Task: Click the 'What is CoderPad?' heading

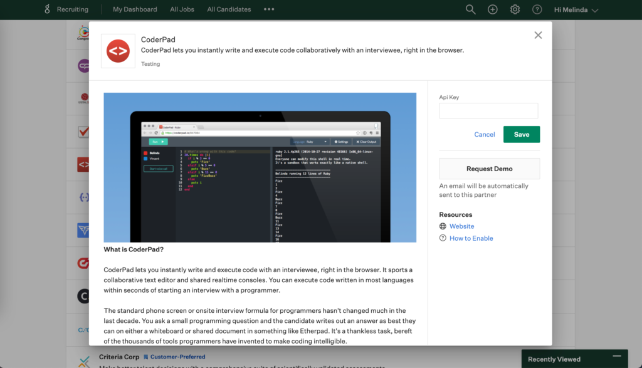Action: [134, 250]
